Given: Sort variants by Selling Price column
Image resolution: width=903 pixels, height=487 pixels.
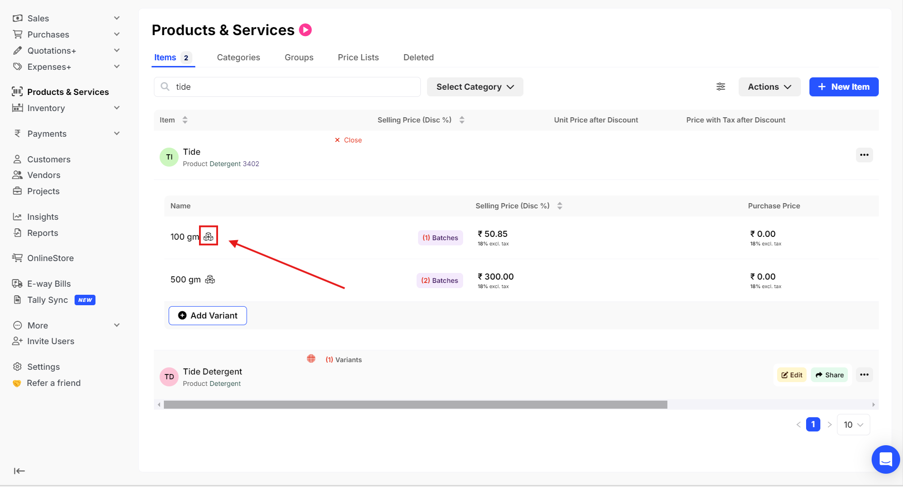Looking at the screenshot, I should 560,206.
